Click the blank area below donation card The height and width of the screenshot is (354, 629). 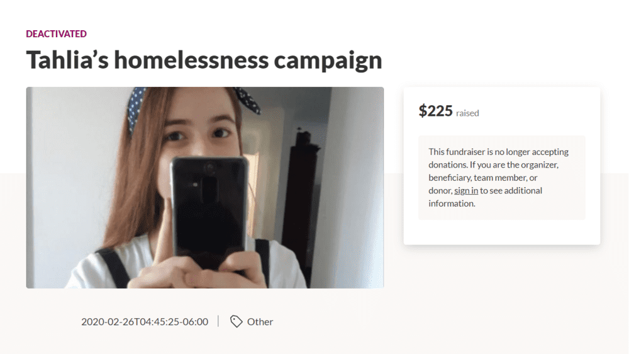[x=502, y=297]
